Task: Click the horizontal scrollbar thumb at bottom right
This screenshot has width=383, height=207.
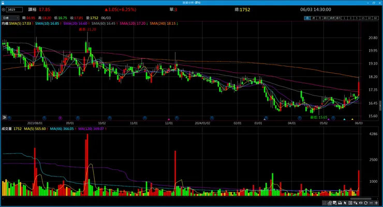Action: pyautogui.click(x=361, y=199)
